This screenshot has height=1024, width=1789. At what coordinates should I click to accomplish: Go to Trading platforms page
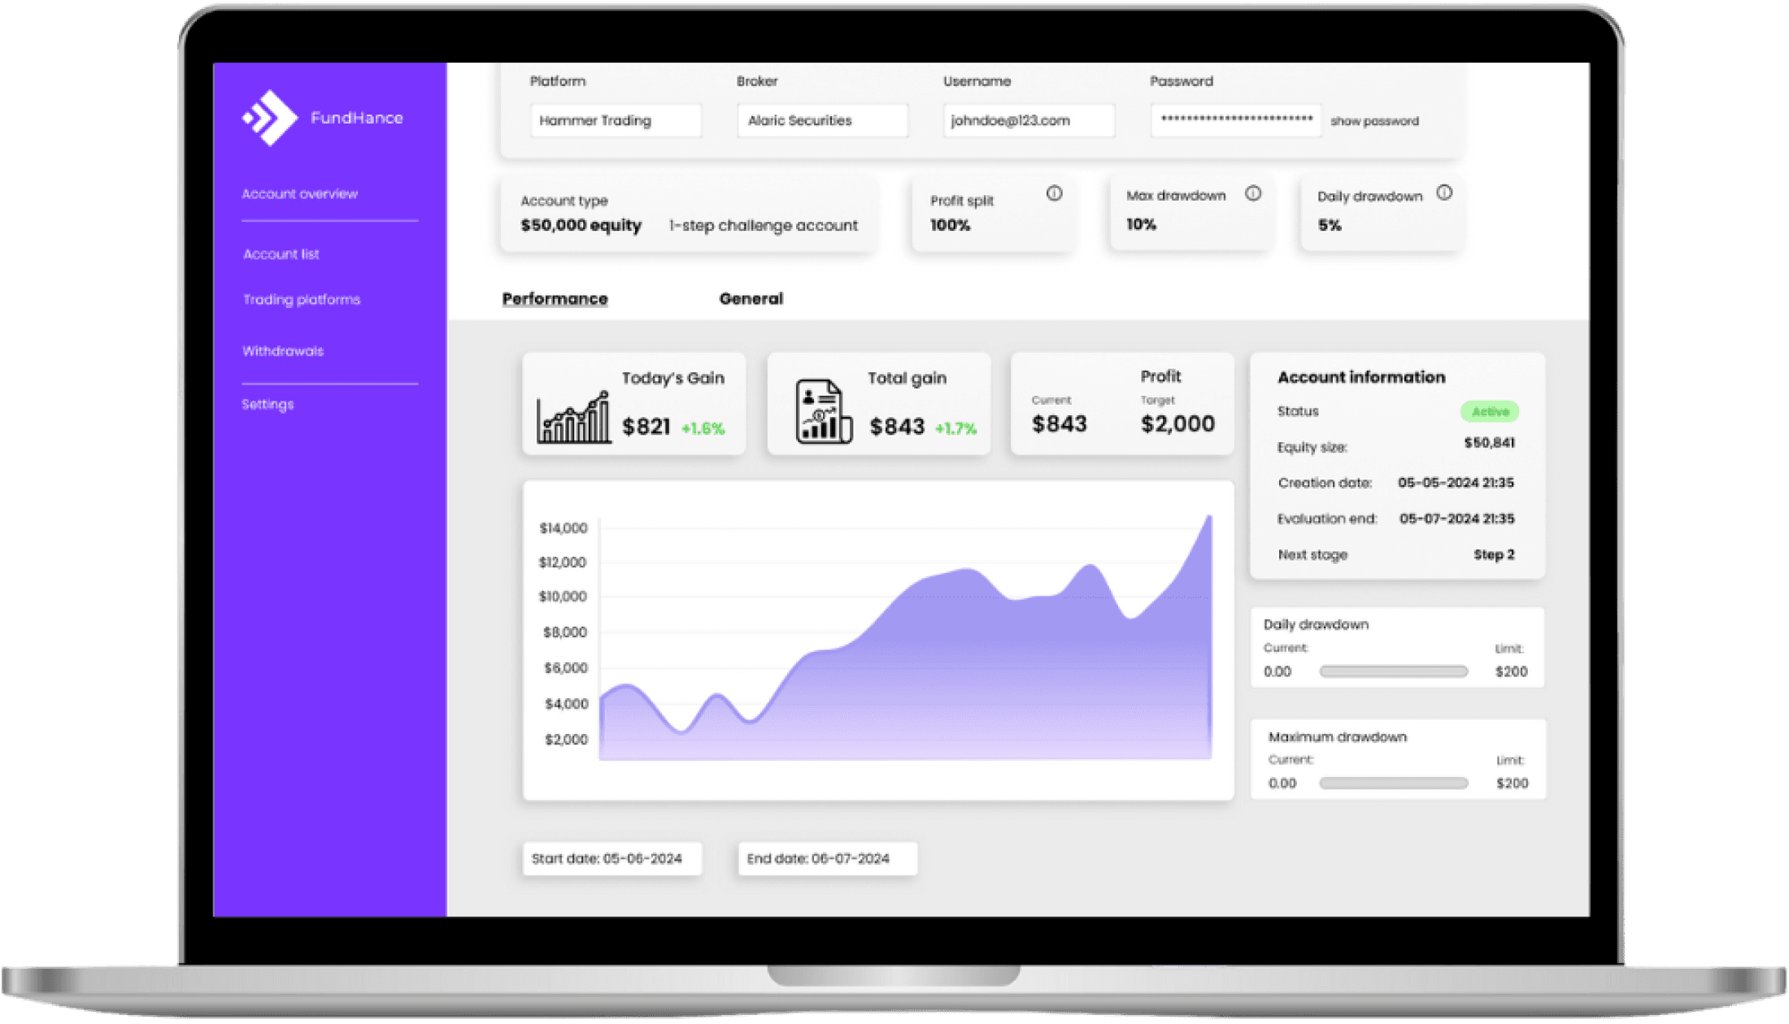pos(302,300)
